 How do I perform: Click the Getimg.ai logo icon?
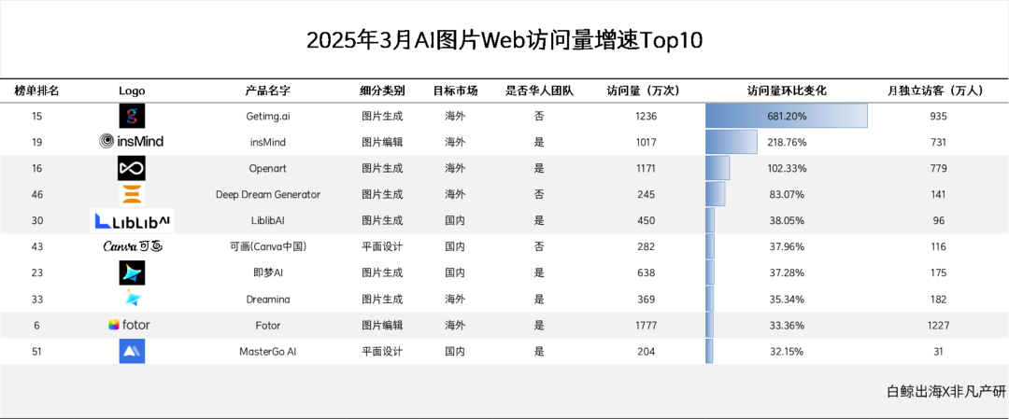132,117
